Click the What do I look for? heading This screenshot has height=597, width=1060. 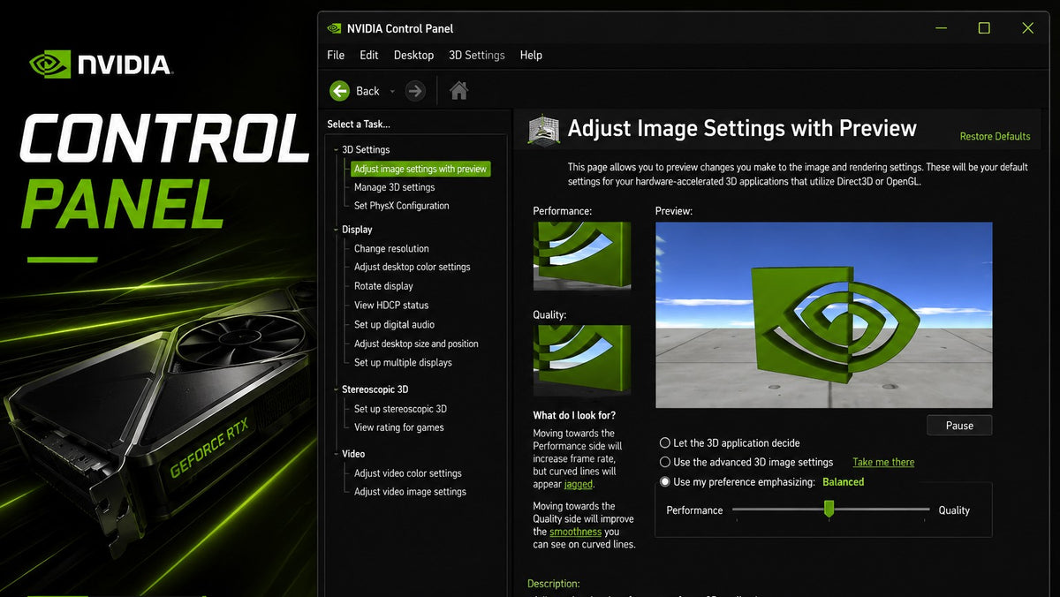coord(574,415)
